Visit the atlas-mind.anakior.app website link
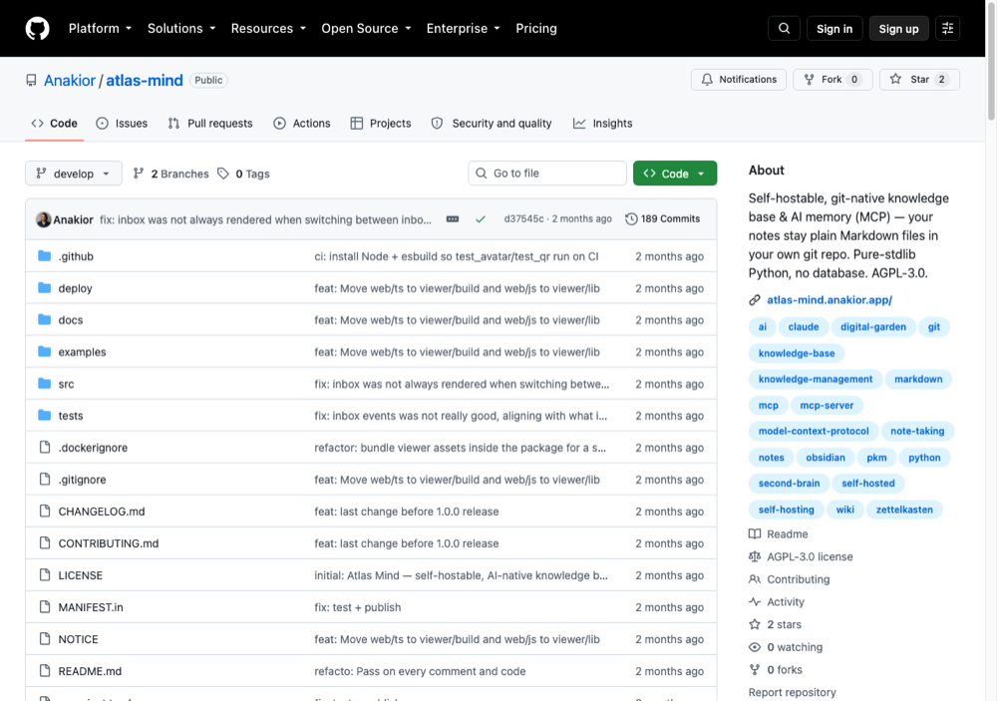The height and width of the screenshot is (701, 997). 830,299
